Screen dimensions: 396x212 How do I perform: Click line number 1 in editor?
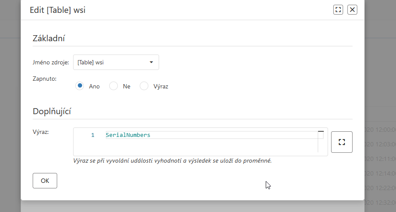(93, 135)
